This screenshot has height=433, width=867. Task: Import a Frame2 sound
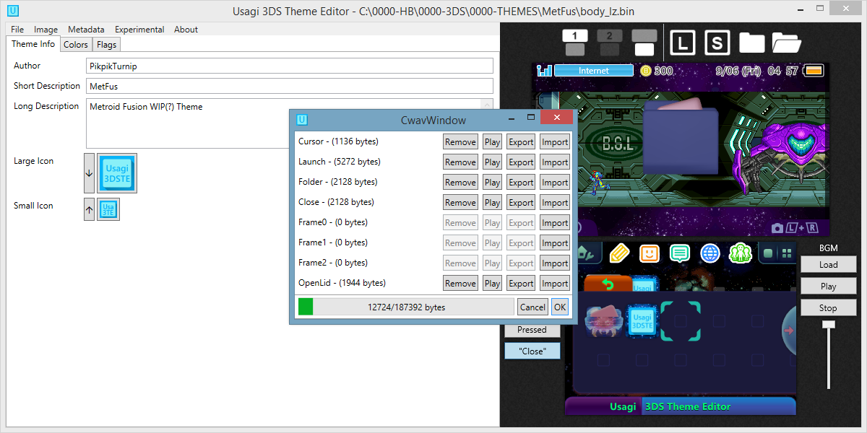(555, 263)
